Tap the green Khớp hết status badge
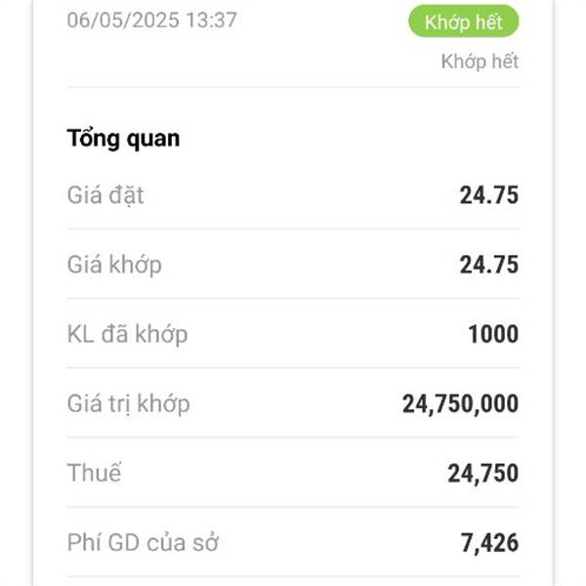Screen dimensions: 586x586 (463, 21)
